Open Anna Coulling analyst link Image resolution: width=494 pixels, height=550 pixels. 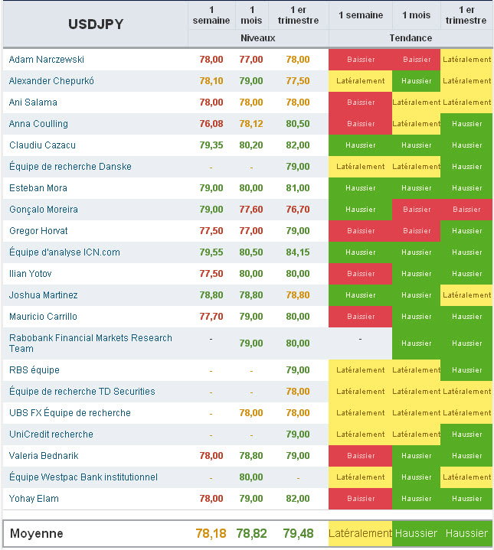[38, 123]
